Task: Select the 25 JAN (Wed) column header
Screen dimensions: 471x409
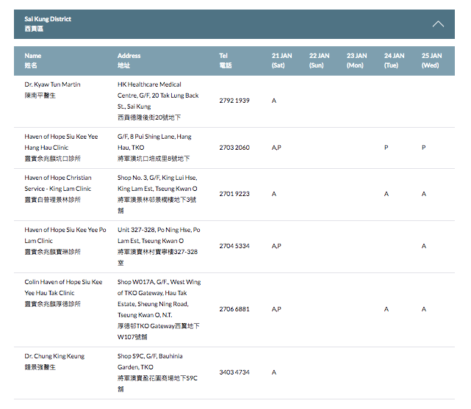Action: tap(431, 60)
